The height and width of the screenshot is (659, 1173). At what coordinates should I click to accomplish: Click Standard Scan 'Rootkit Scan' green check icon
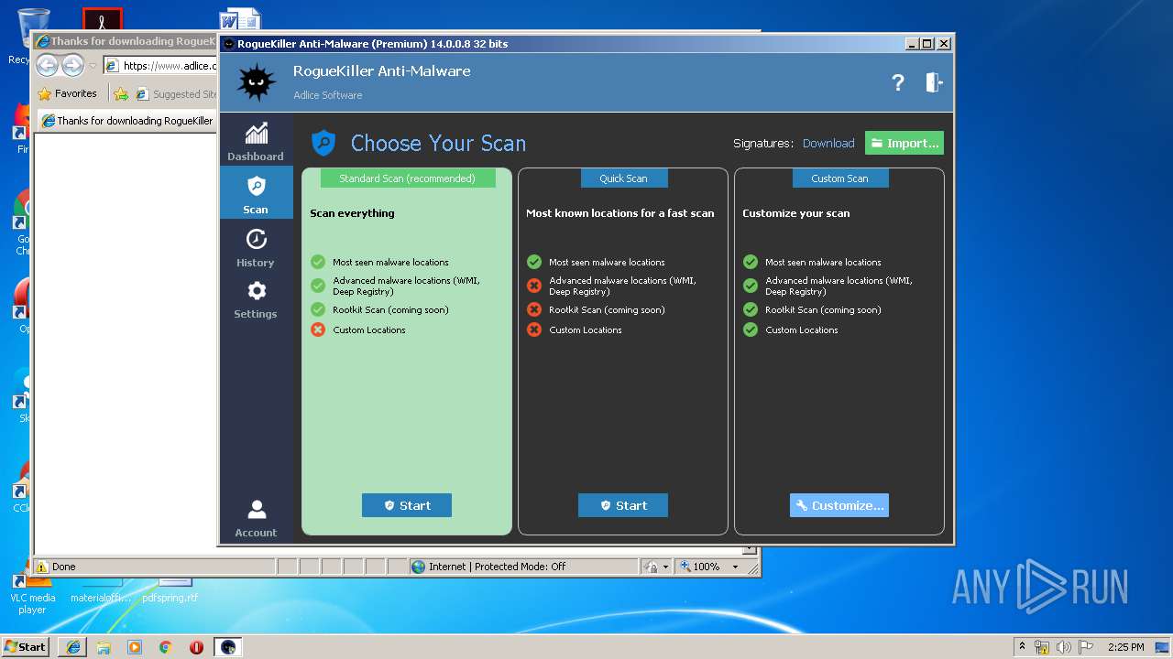pyautogui.click(x=318, y=309)
